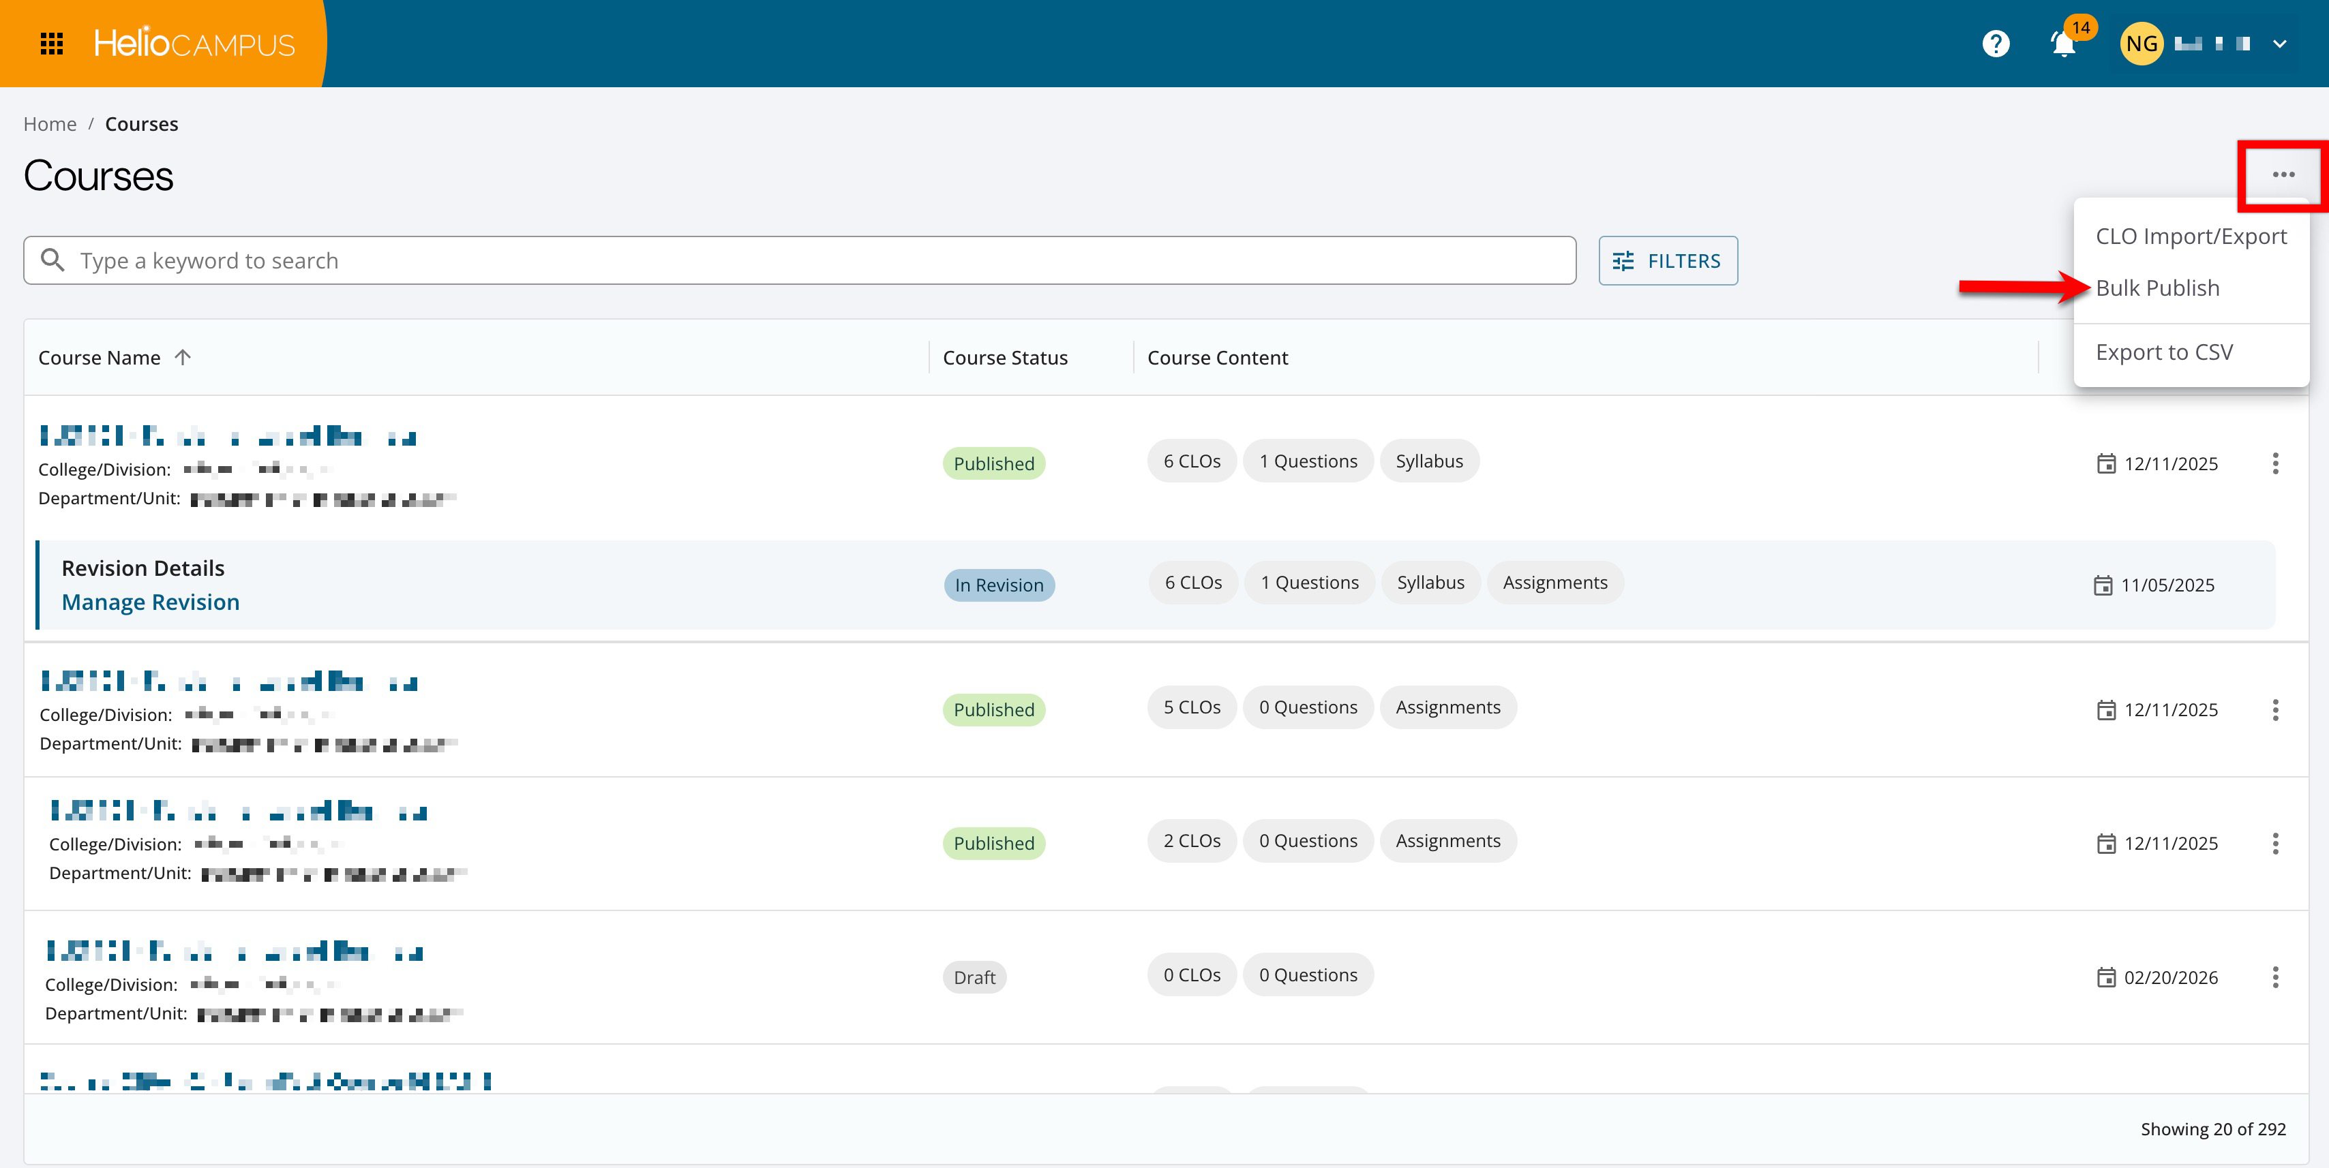Open the notifications bell
This screenshot has width=2329, height=1168.
(2063, 44)
